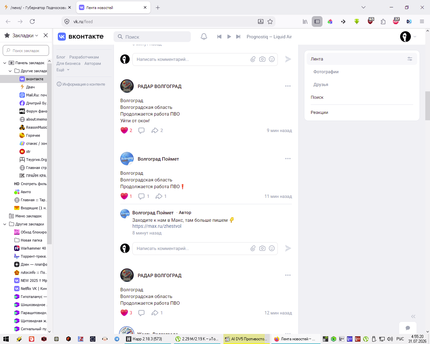Open РАДАР ВОЛГОГРАД avatar on the 9-minute-old post

[x=127, y=86]
